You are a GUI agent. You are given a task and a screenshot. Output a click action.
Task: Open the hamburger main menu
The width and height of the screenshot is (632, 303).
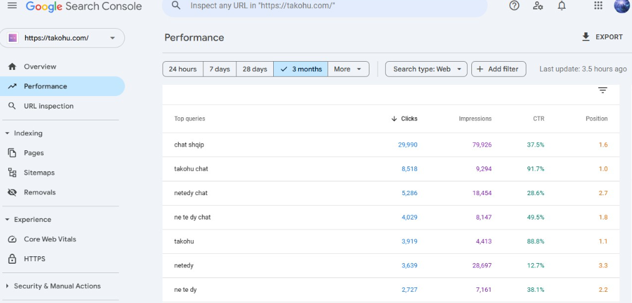[12, 6]
